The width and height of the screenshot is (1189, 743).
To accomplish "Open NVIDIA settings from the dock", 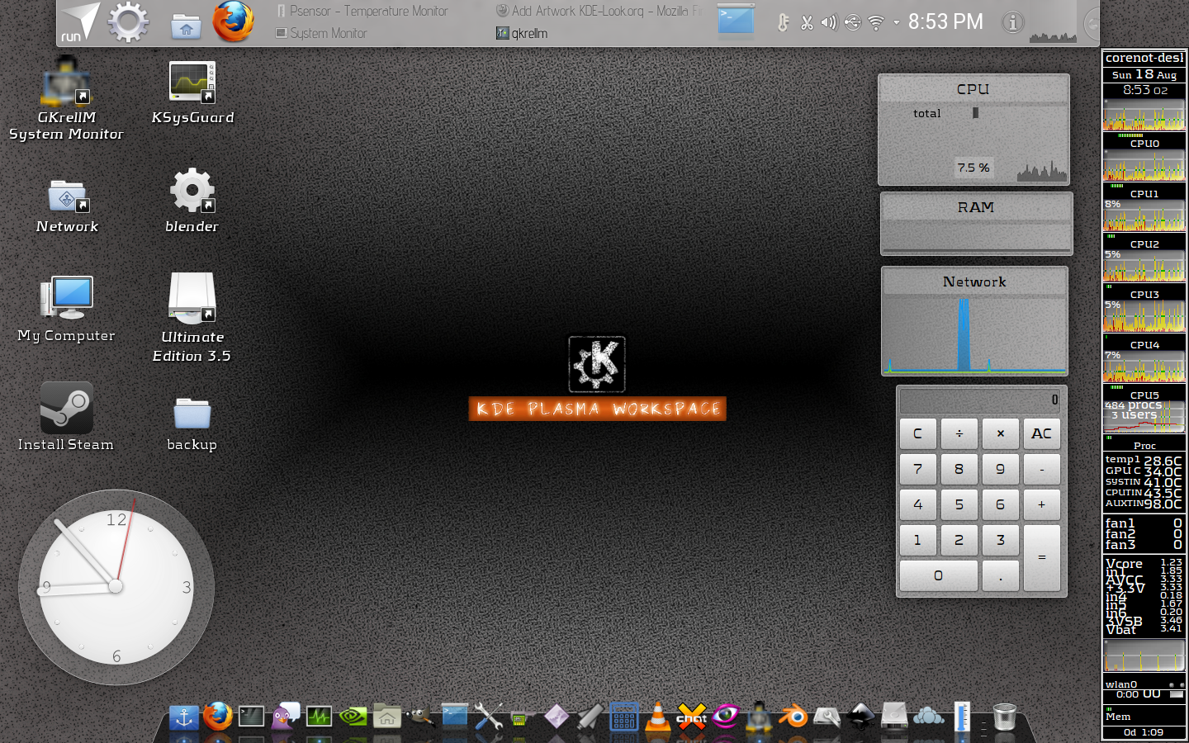I will [353, 717].
